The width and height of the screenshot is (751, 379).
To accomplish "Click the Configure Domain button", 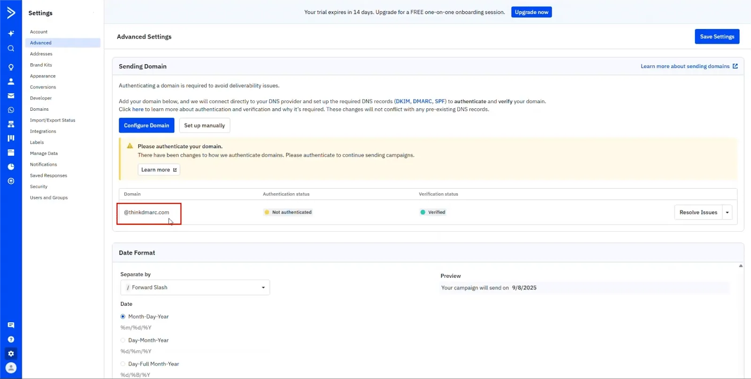I will (146, 125).
